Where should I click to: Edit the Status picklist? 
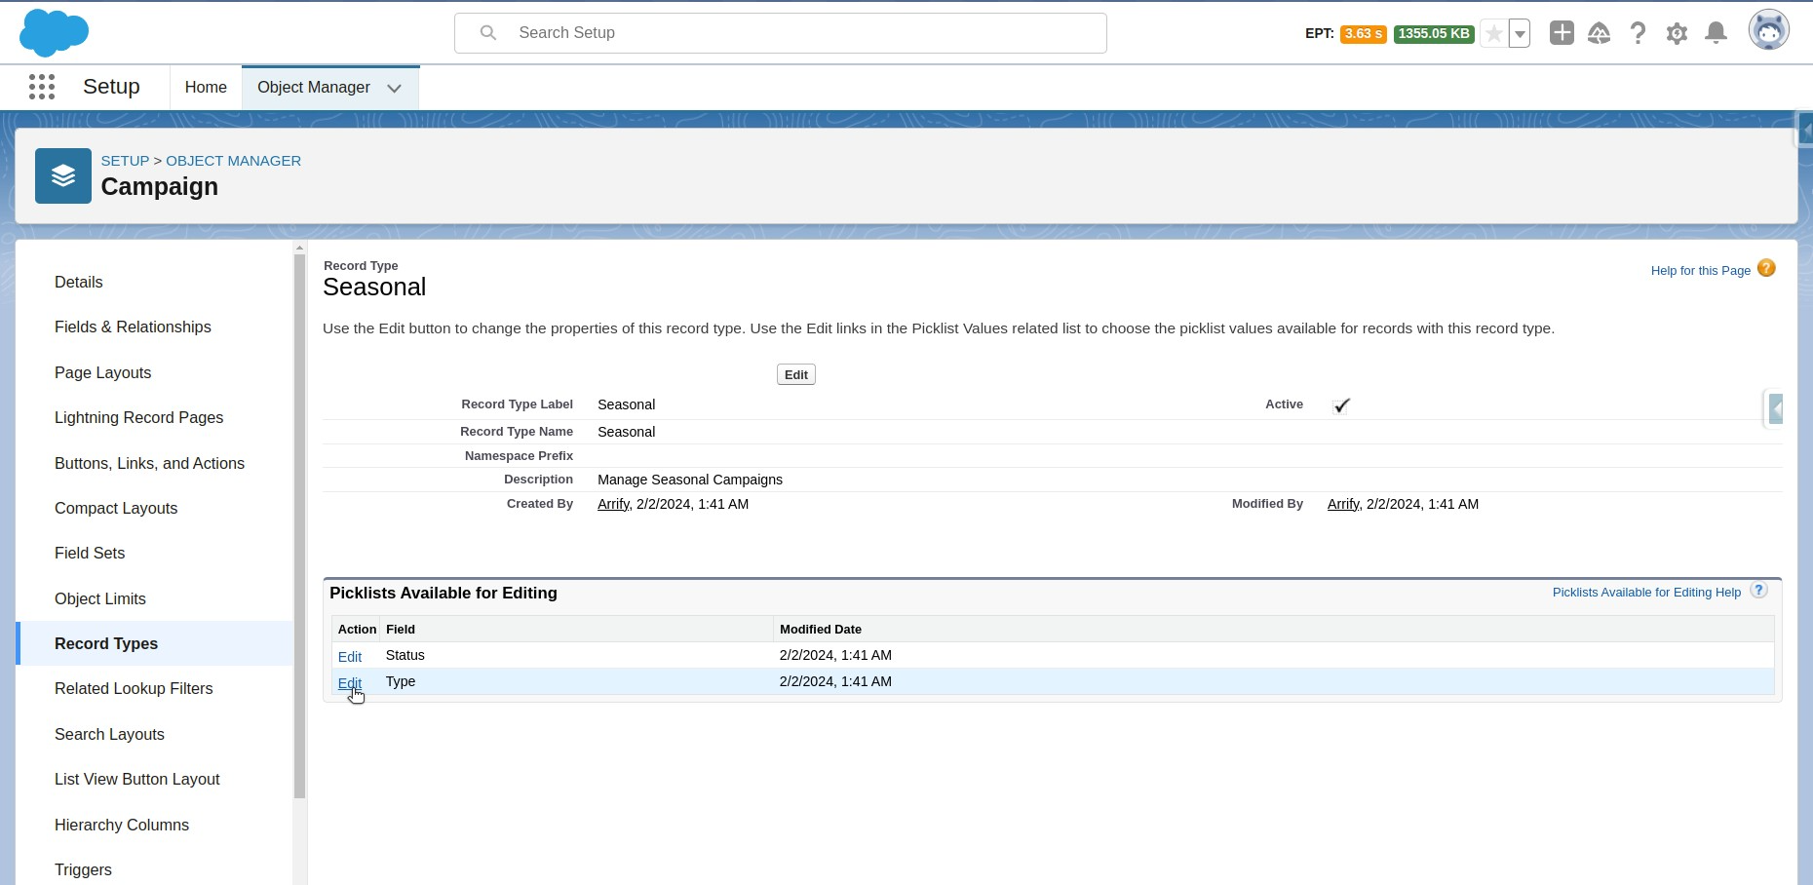[x=350, y=657]
